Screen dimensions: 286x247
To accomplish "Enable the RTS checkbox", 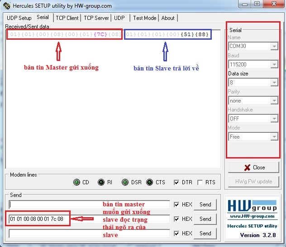I will tap(200, 182).
